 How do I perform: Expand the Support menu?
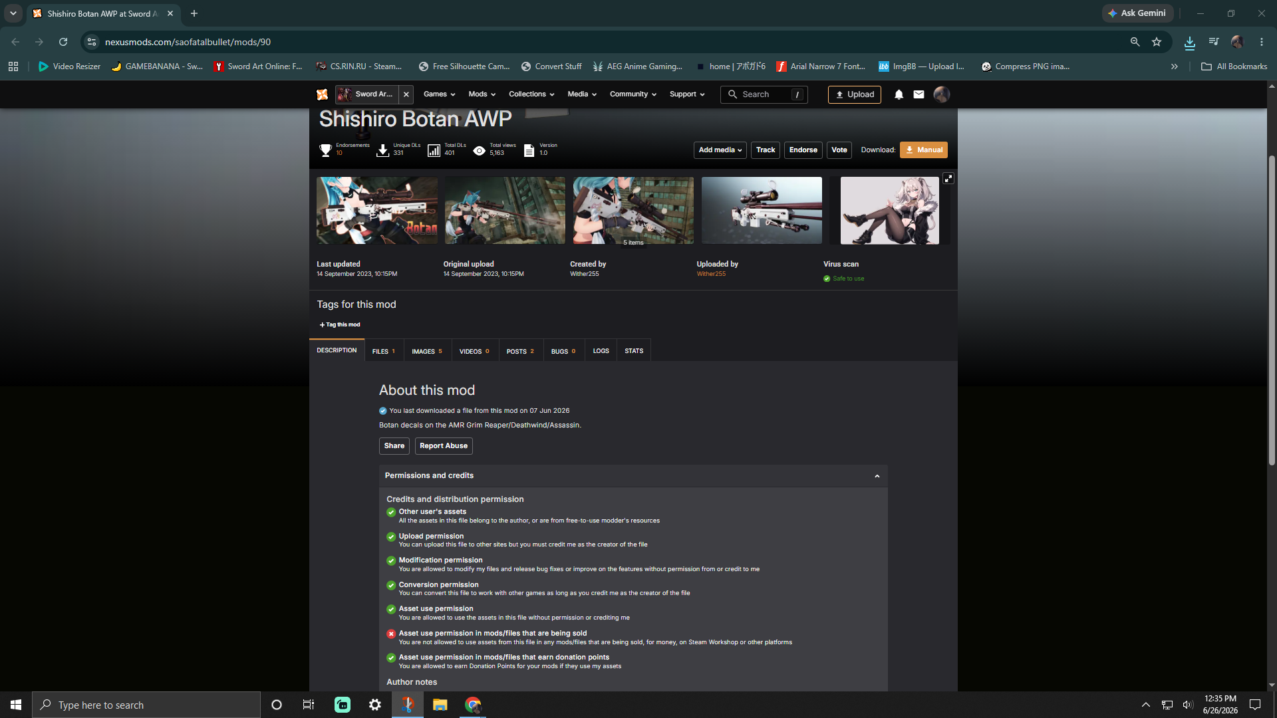(687, 94)
